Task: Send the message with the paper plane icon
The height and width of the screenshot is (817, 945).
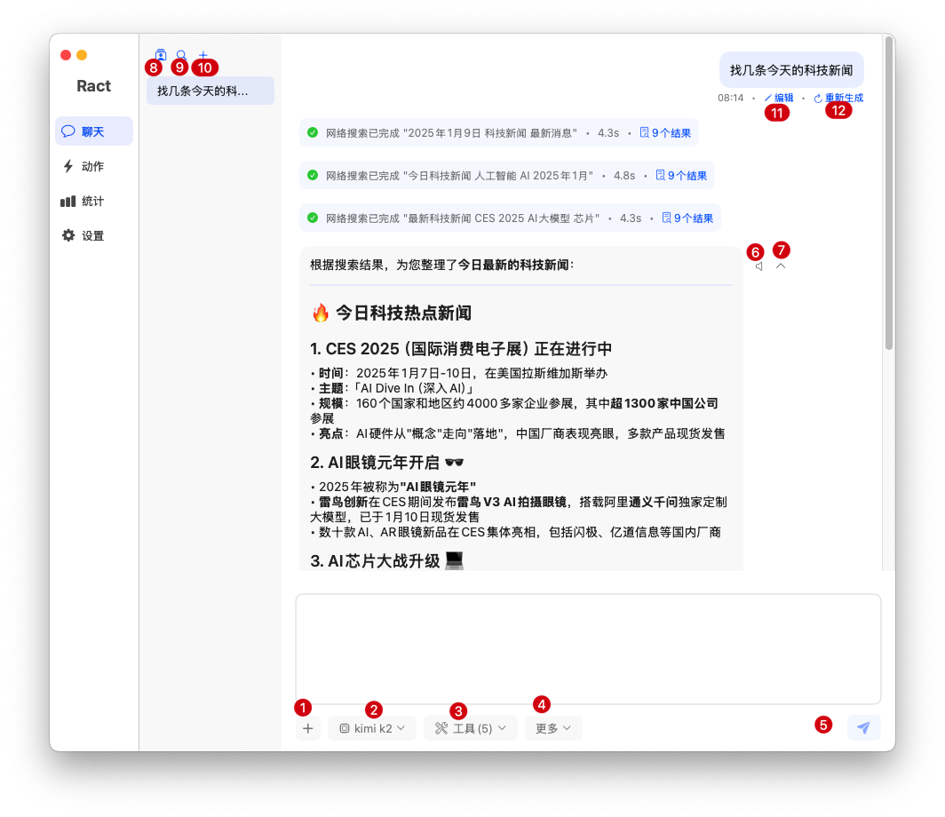Action: point(863,728)
